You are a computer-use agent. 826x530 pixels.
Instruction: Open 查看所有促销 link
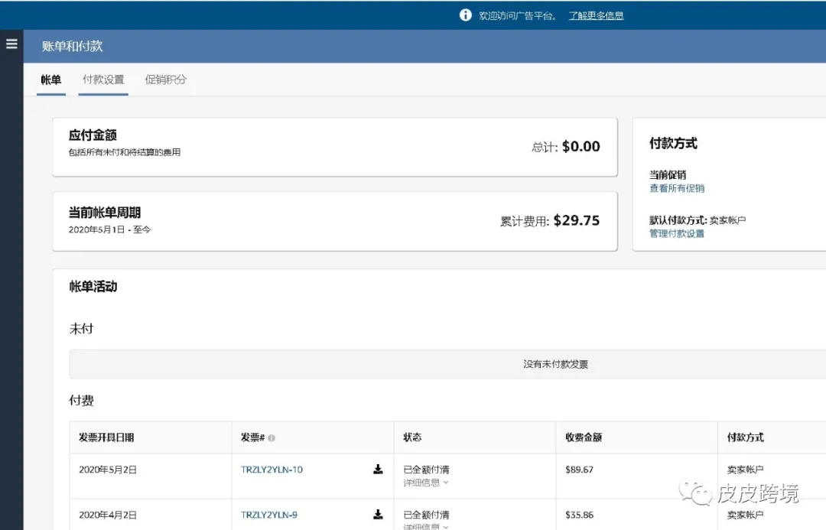(x=677, y=188)
